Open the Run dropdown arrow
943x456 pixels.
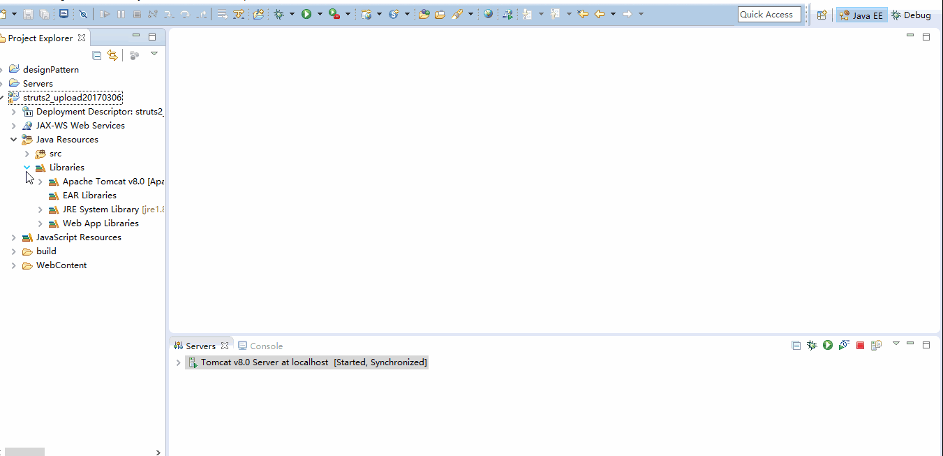point(320,14)
